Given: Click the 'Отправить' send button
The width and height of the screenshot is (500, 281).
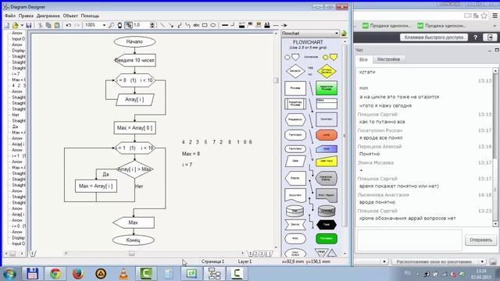Looking at the screenshot, I should click(x=481, y=240).
